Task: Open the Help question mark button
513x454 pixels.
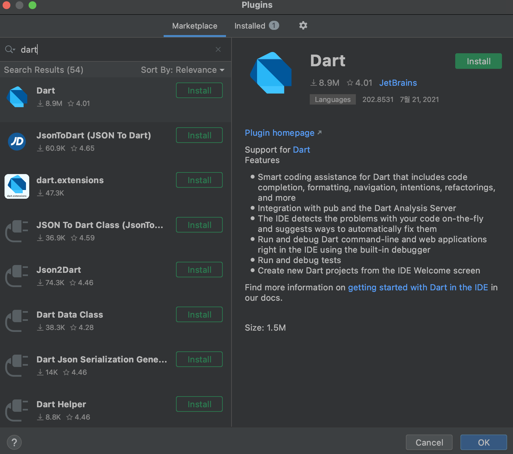Action: (x=14, y=442)
